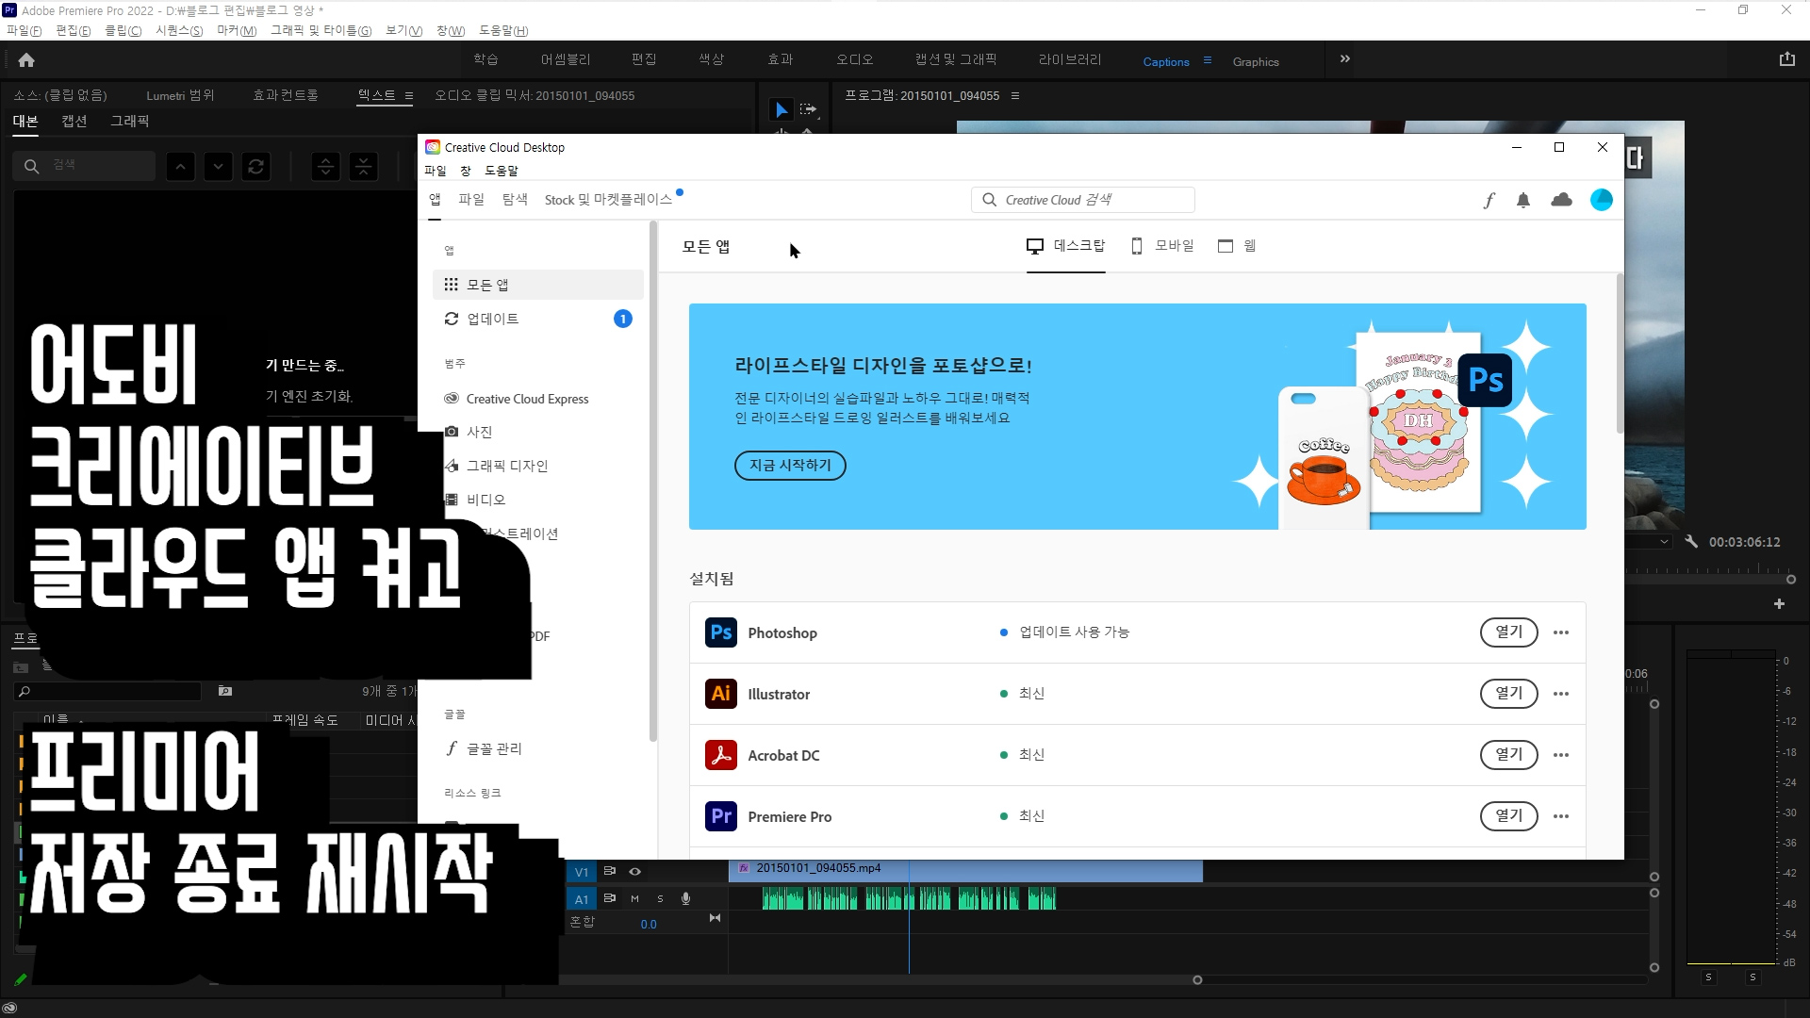Open the Text panel hamburger menu
This screenshot has width=1810, height=1018.
pyautogui.click(x=409, y=96)
